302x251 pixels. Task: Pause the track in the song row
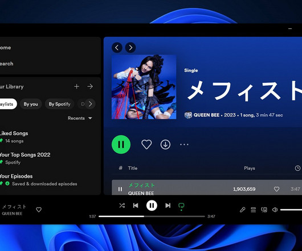(x=120, y=189)
